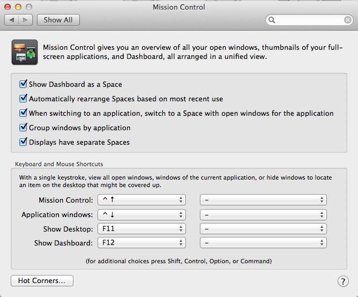Open Mission Control keyboard shortcut dropdown
Screen dimensions: 358x297
tap(141, 200)
